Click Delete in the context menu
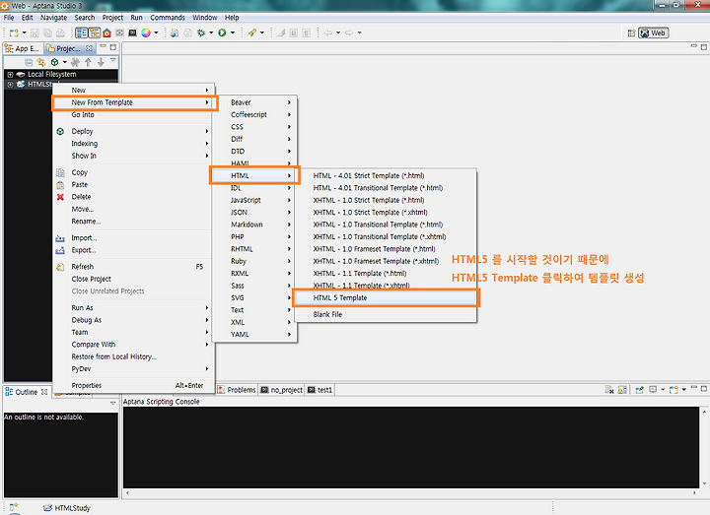710x515 pixels. tap(132, 197)
